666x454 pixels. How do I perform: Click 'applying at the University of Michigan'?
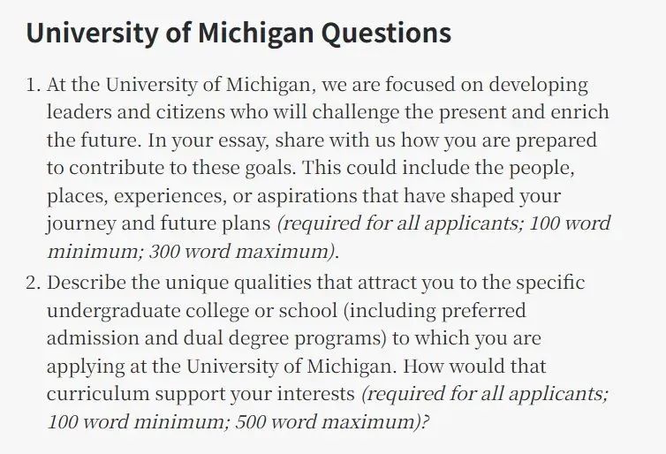[222, 367]
